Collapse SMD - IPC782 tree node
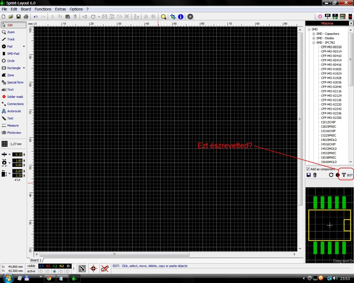Viewport: 354px width, 283px height. pyautogui.click(x=314, y=43)
